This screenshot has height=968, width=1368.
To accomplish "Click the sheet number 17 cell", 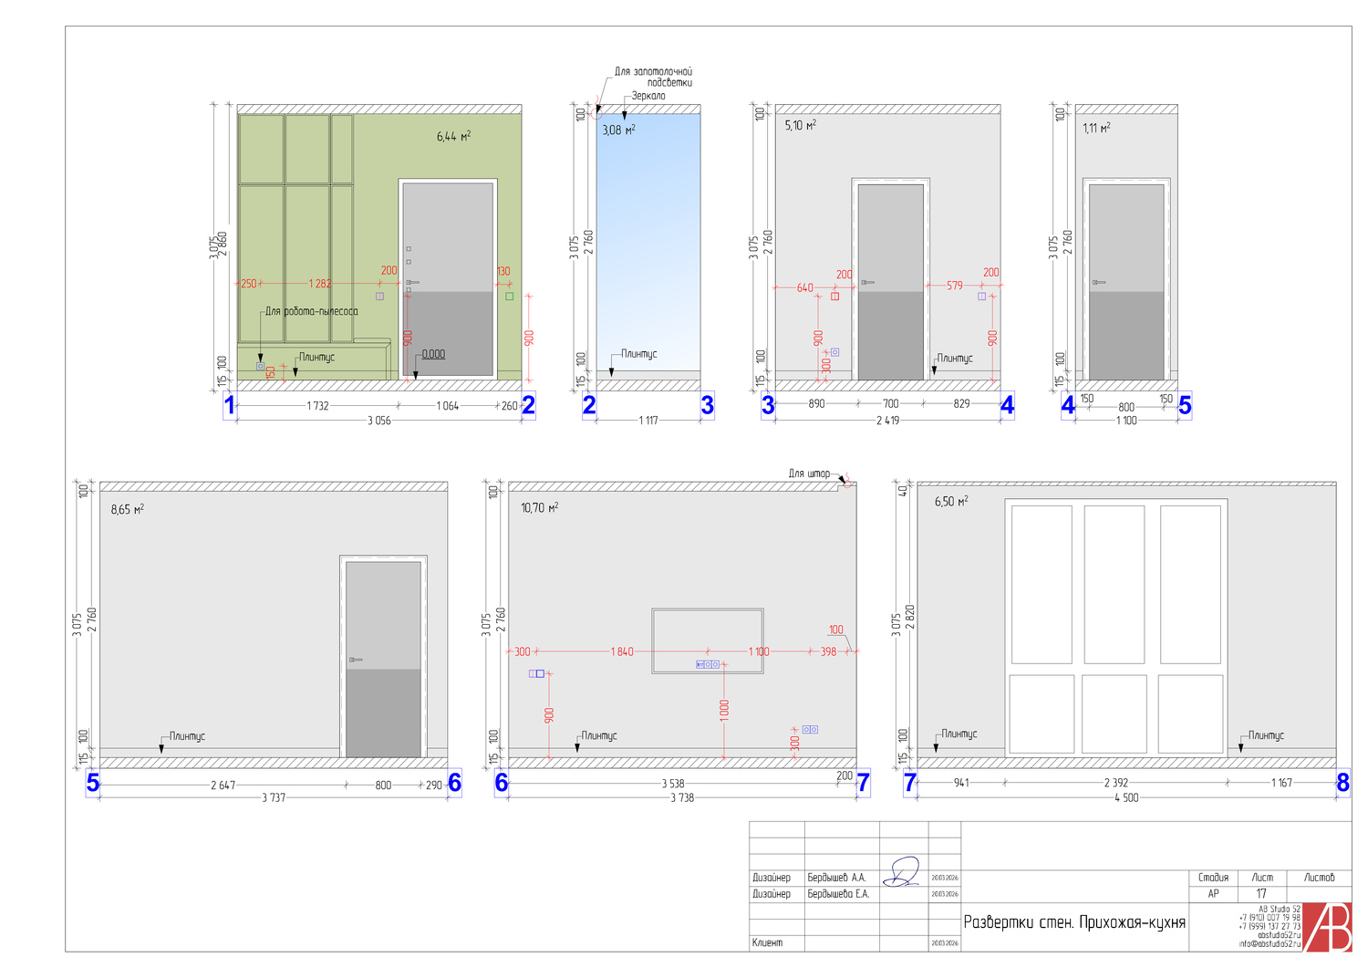I will click(x=1261, y=893).
